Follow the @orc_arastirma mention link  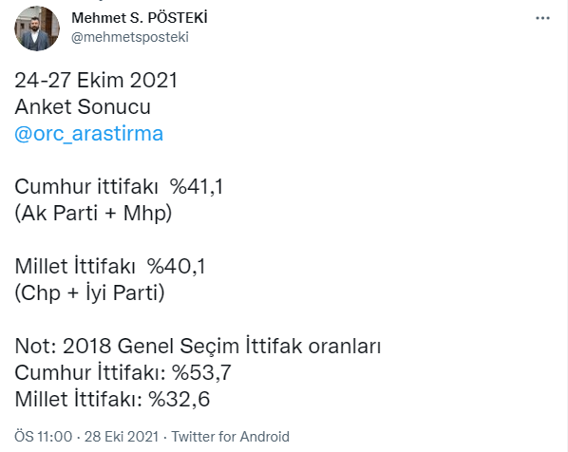(x=88, y=134)
